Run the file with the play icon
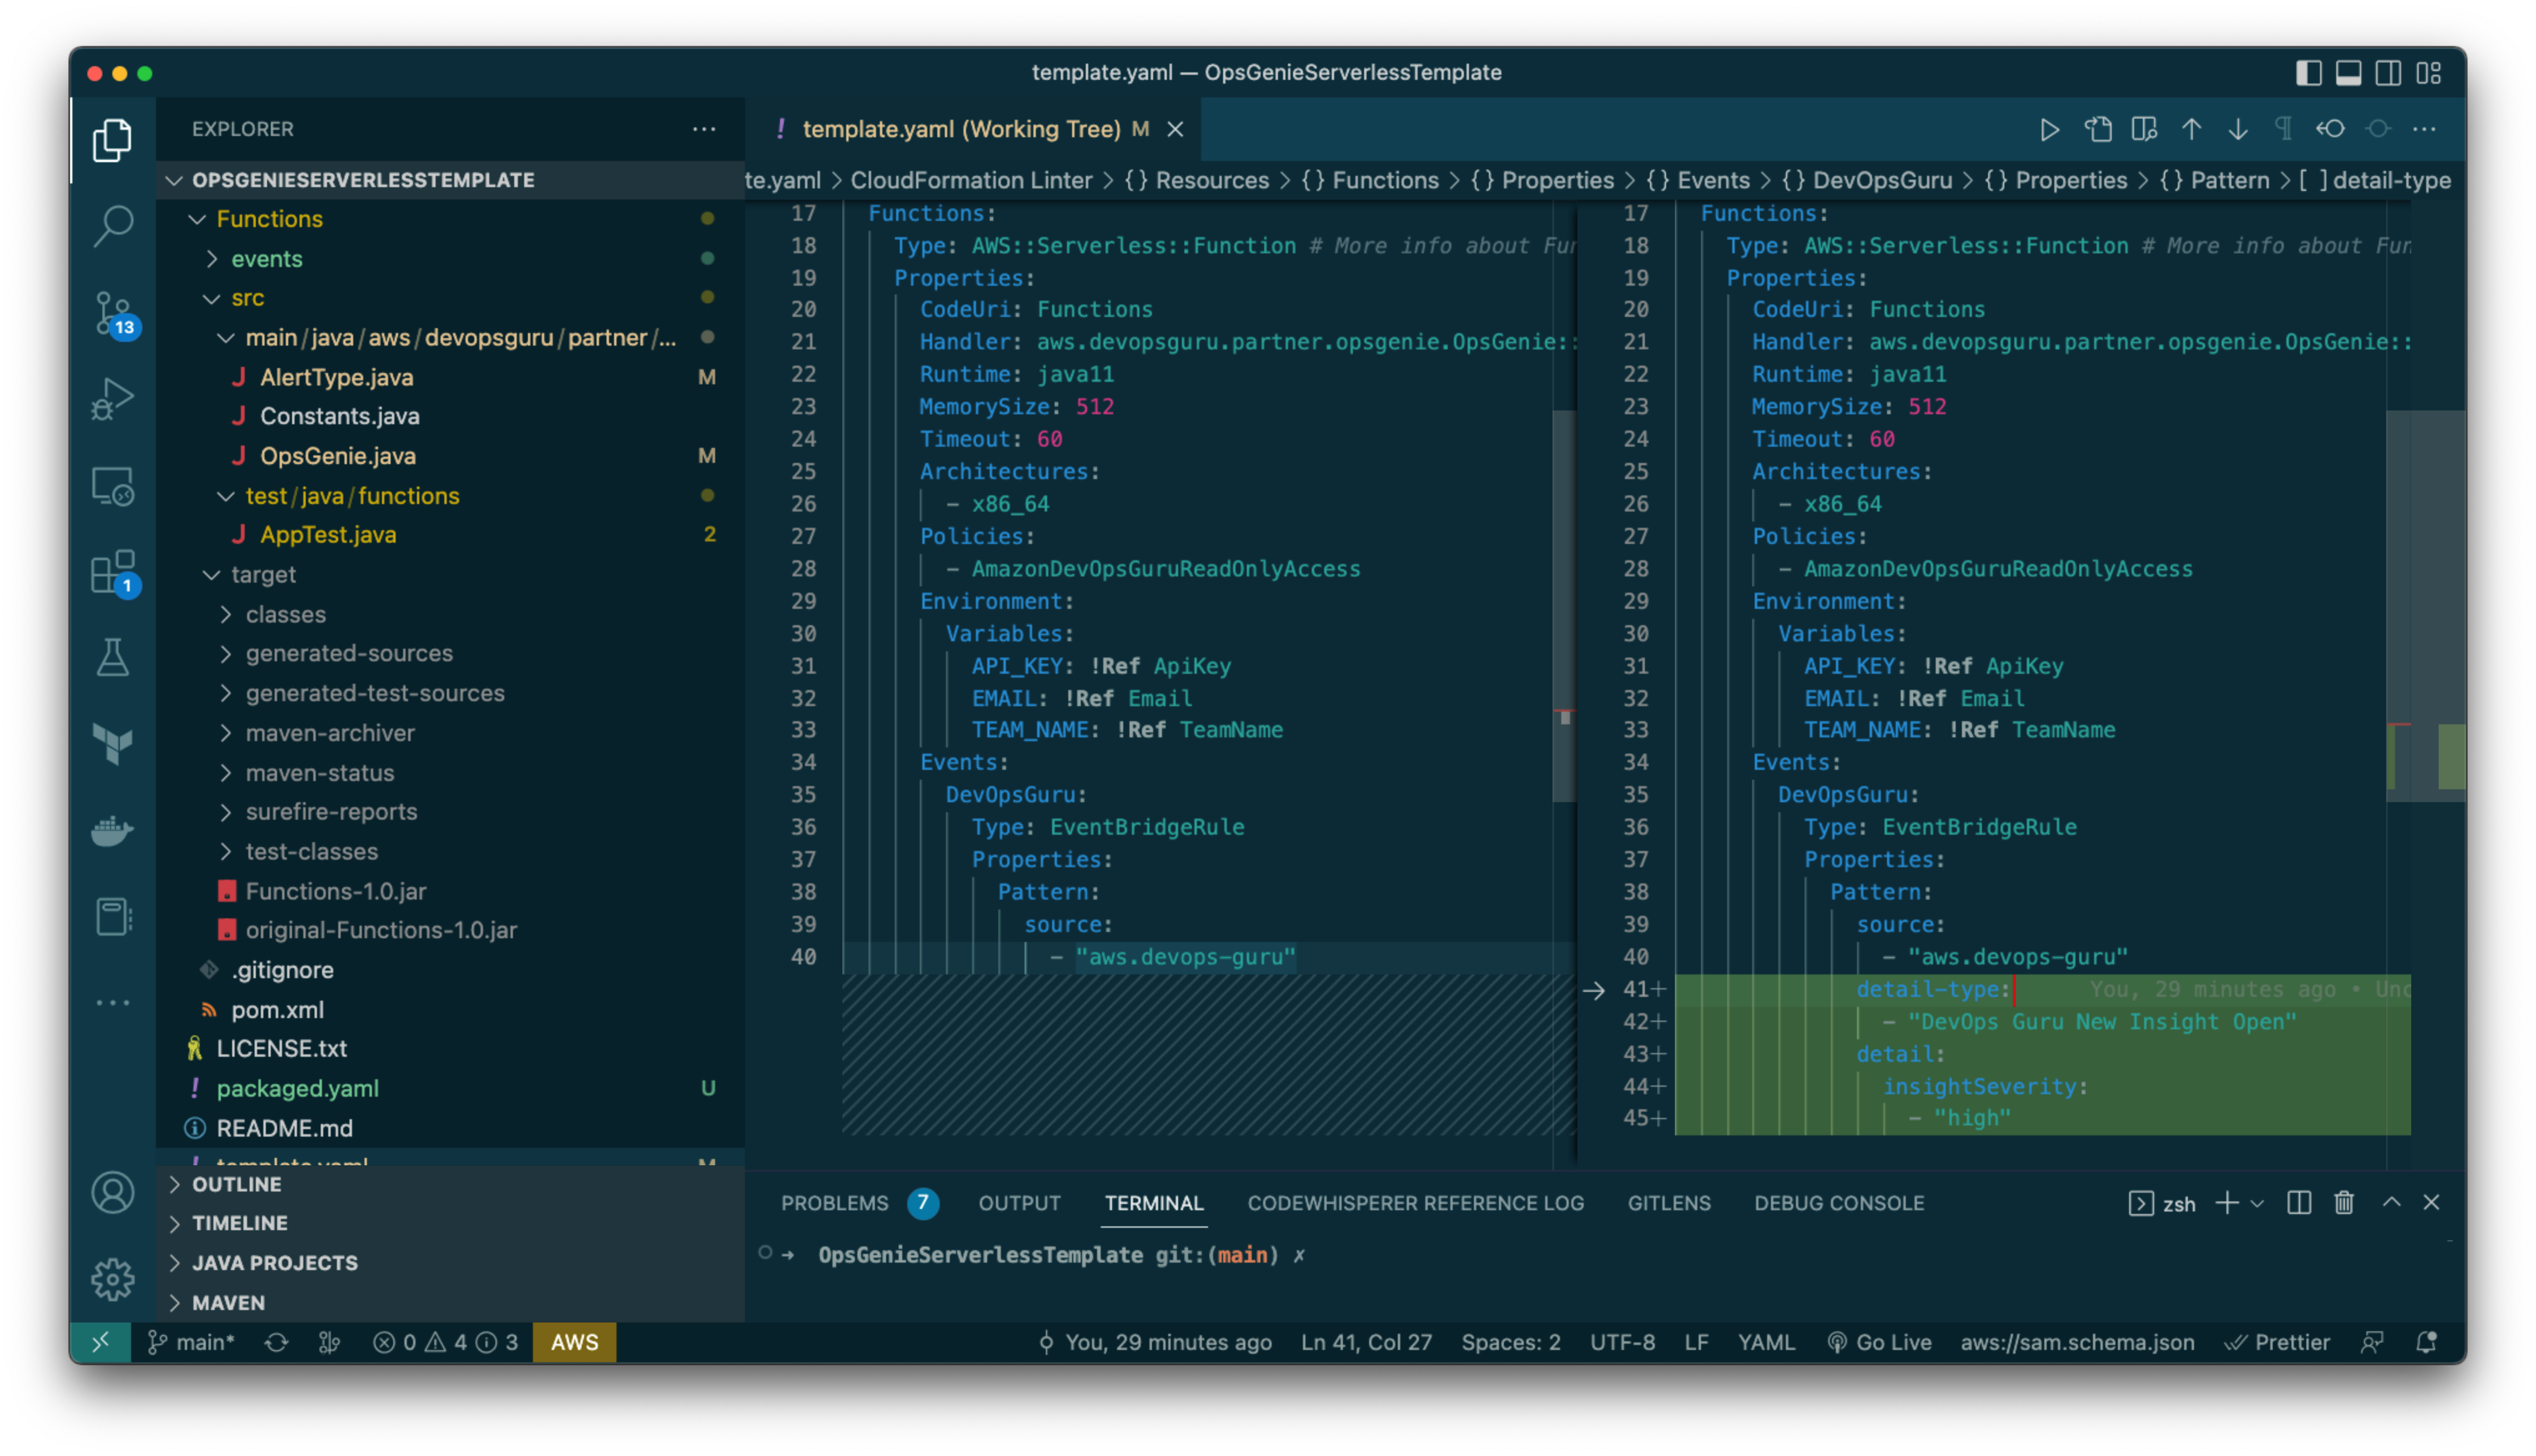The height and width of the screenshot is (1456, 2536). click(2049, 129)
